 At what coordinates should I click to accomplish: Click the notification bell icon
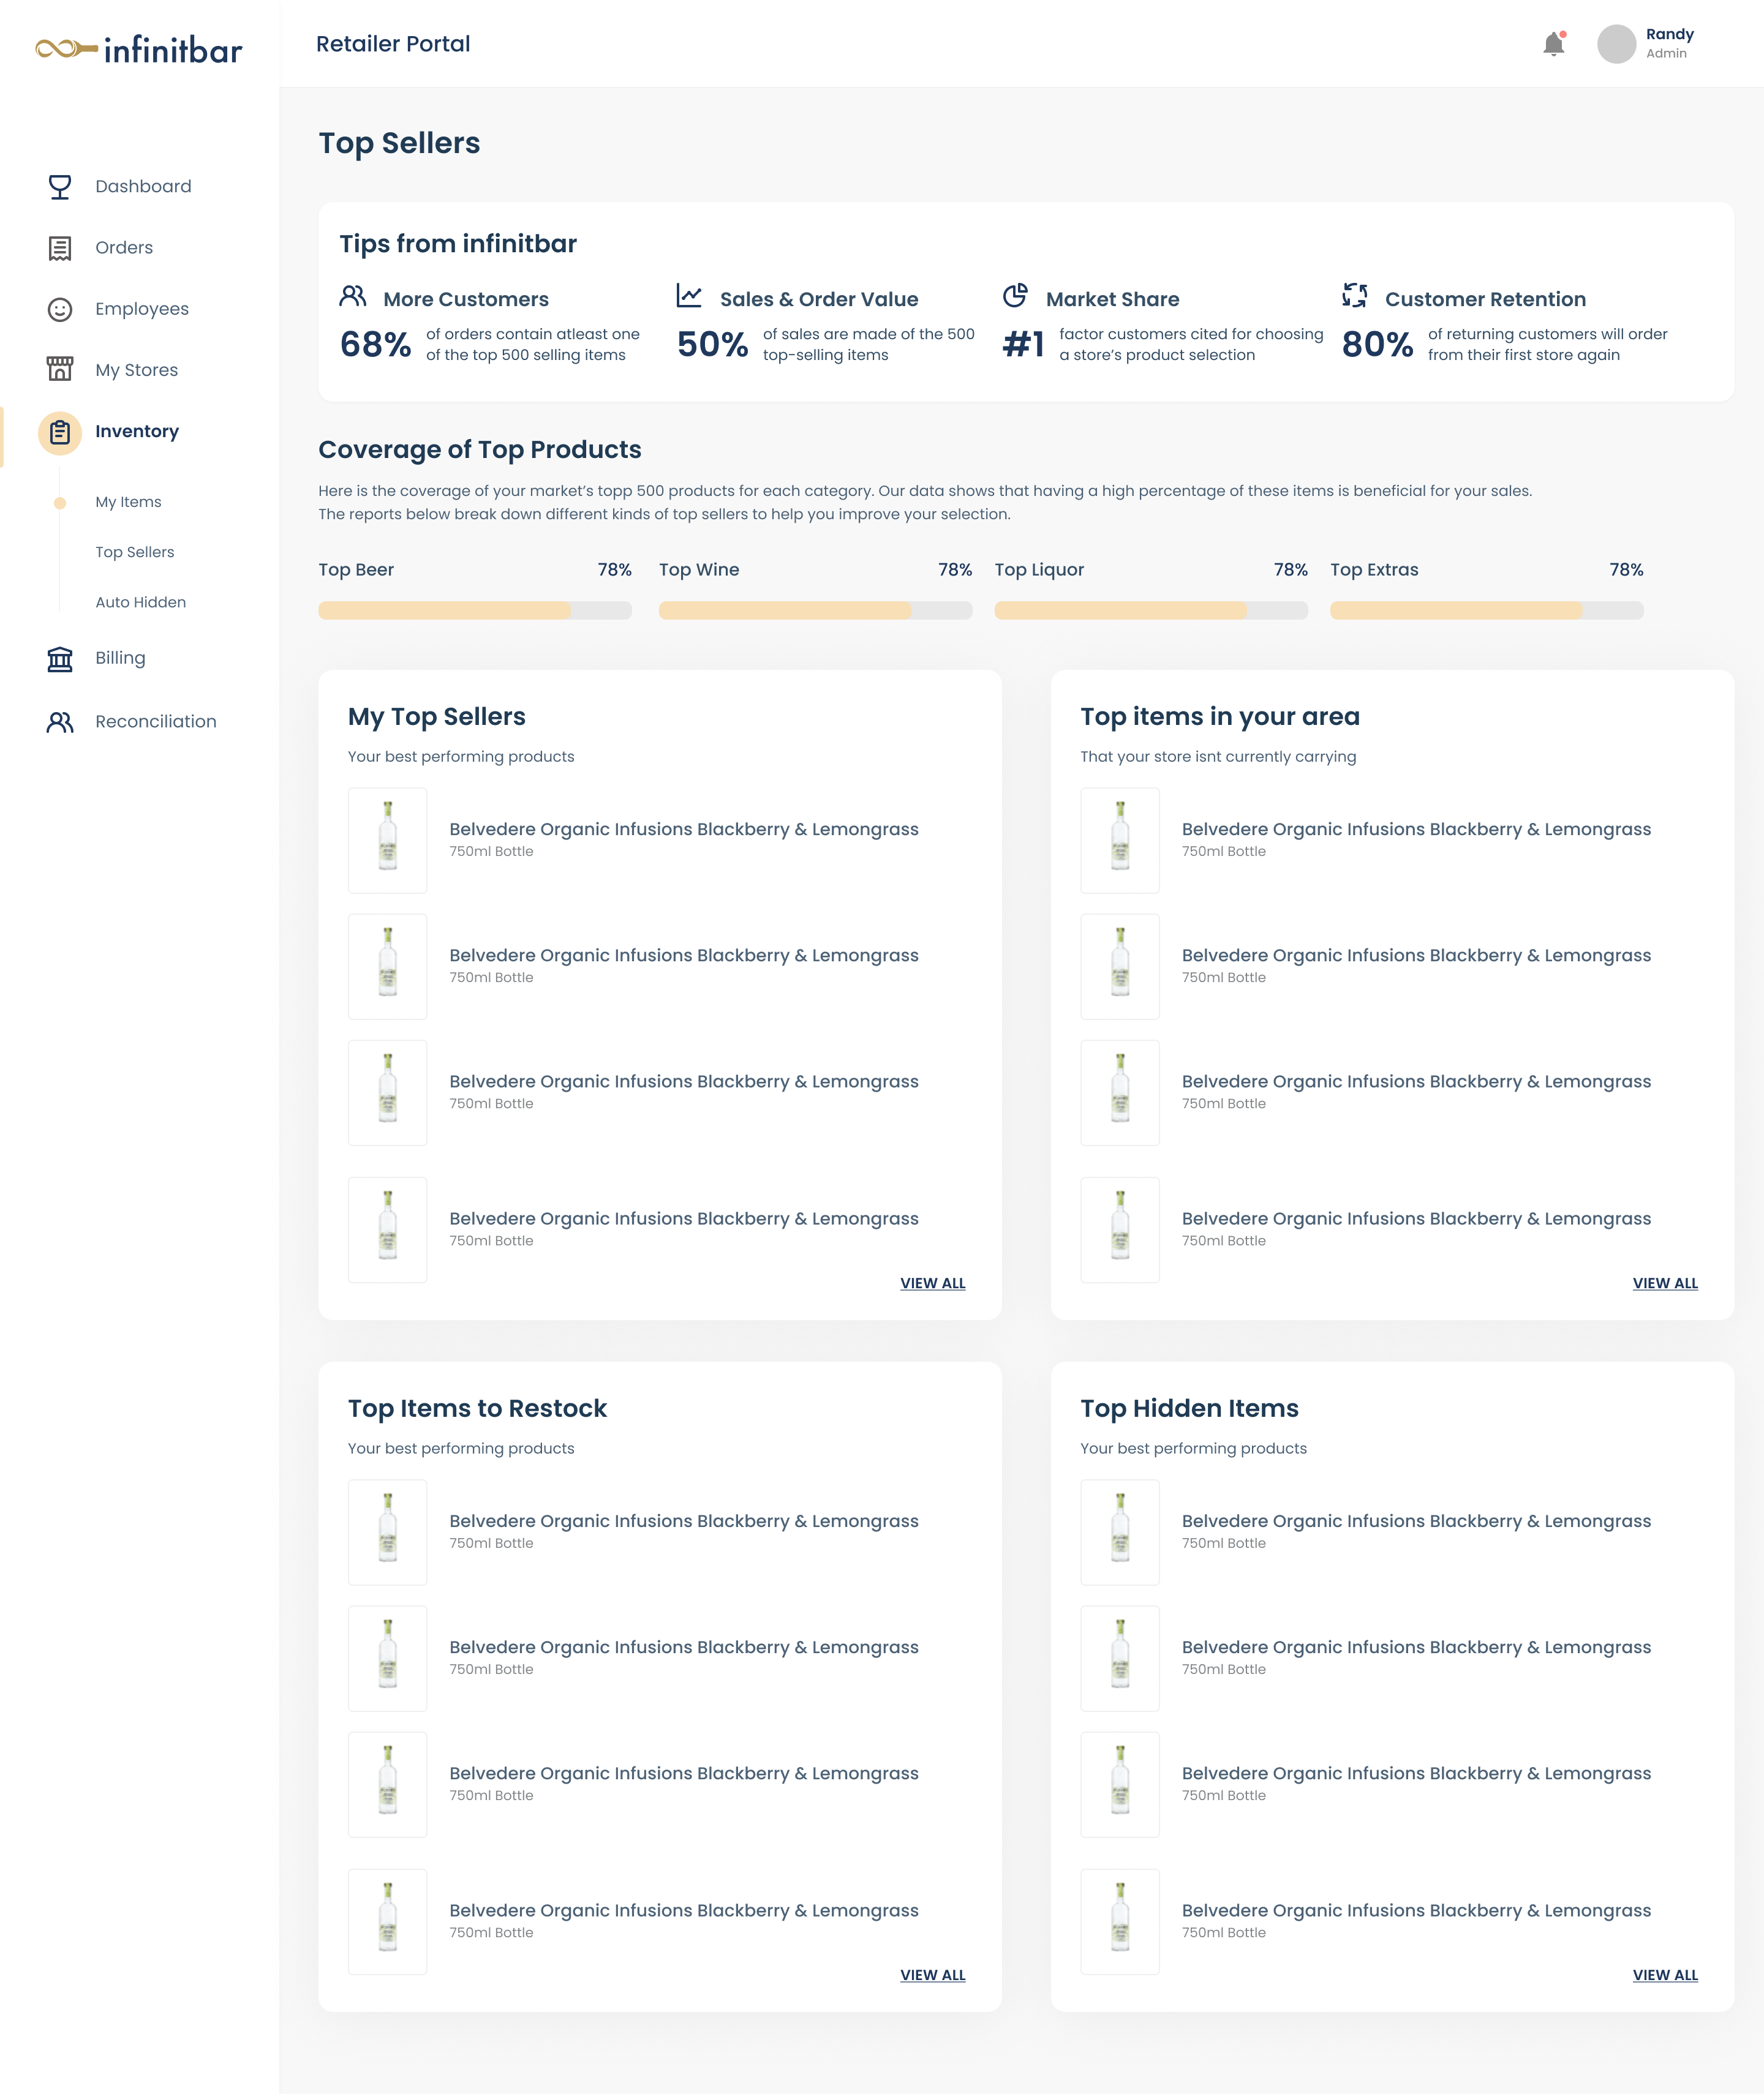(1553, 44)
